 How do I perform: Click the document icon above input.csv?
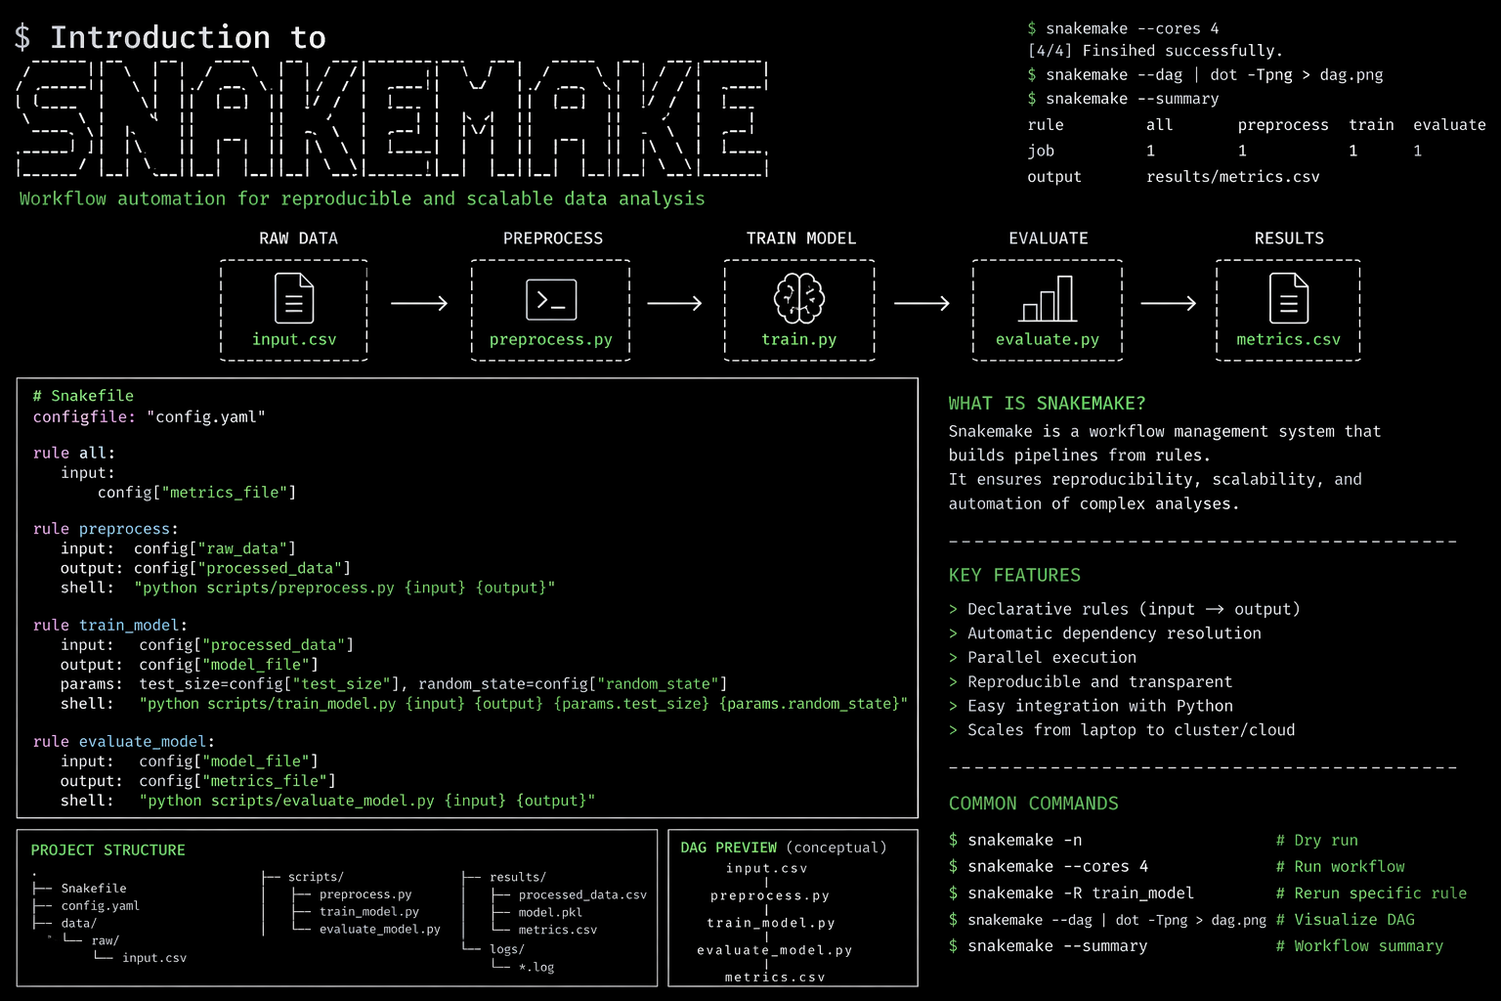(294, 298)
